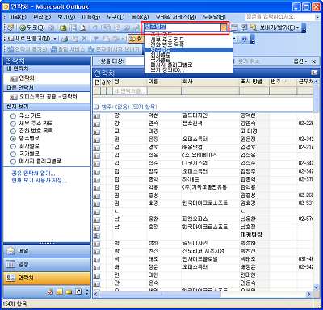Screen dimensions: 323x310
Task: Click the notes icon in bottom button strip
Action: coord(60,291)
